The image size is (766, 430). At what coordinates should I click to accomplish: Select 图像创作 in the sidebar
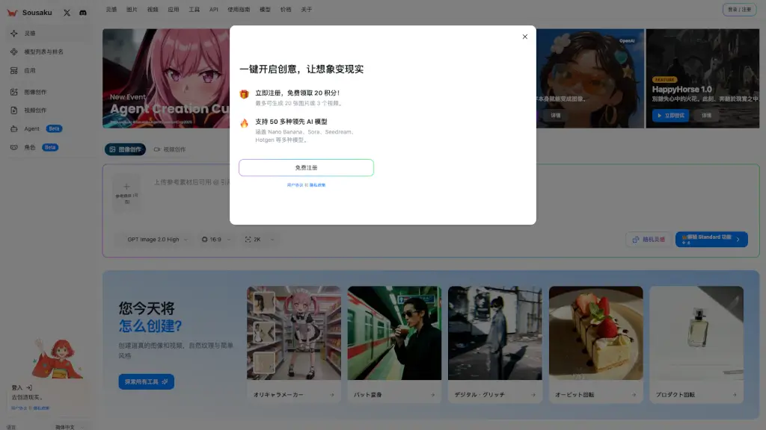pos(34,92)
